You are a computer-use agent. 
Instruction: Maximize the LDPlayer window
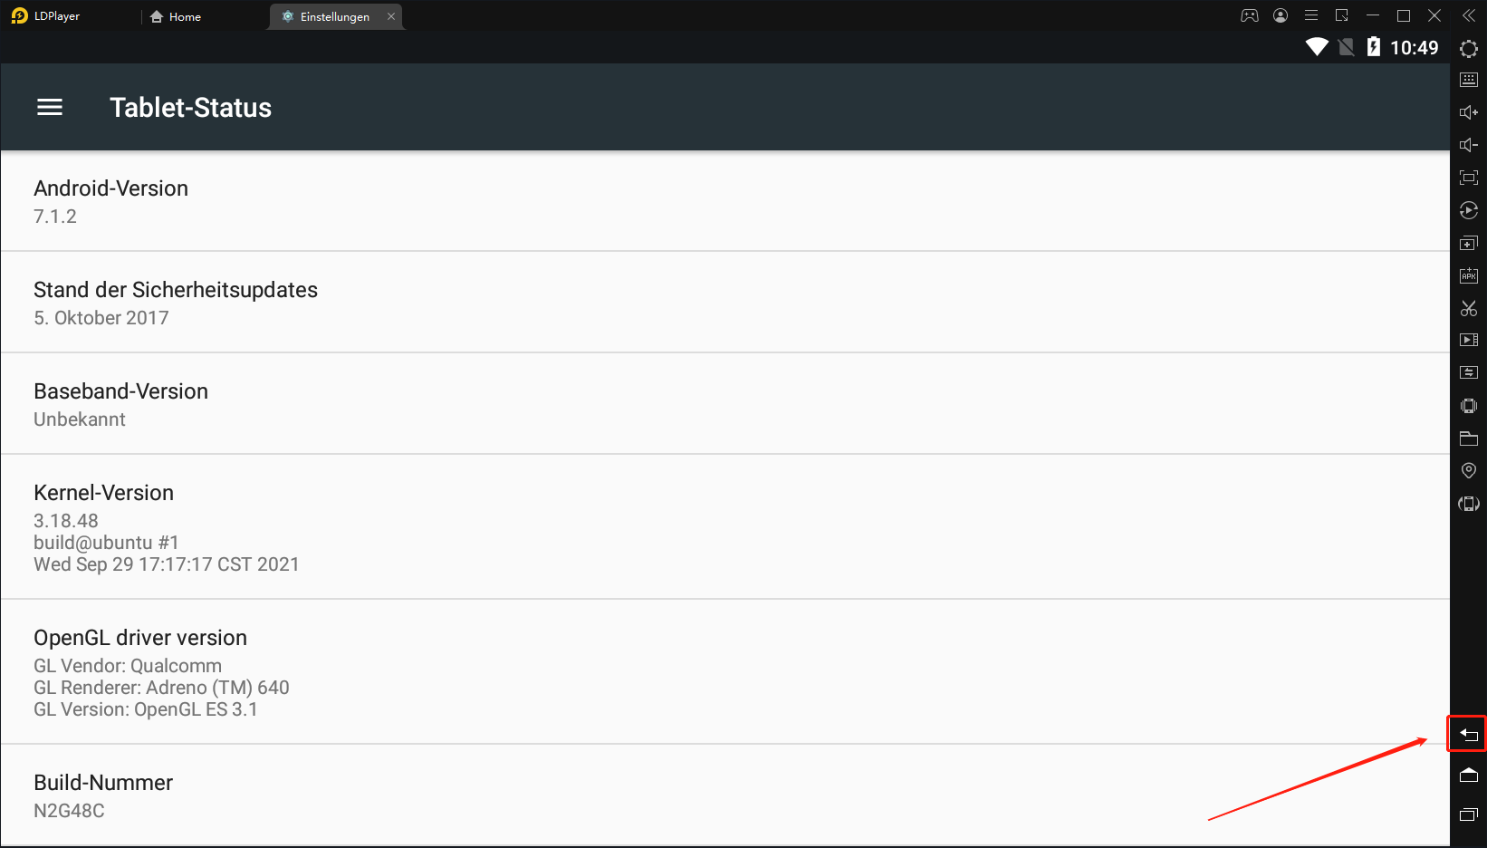tap(1404, 15)
